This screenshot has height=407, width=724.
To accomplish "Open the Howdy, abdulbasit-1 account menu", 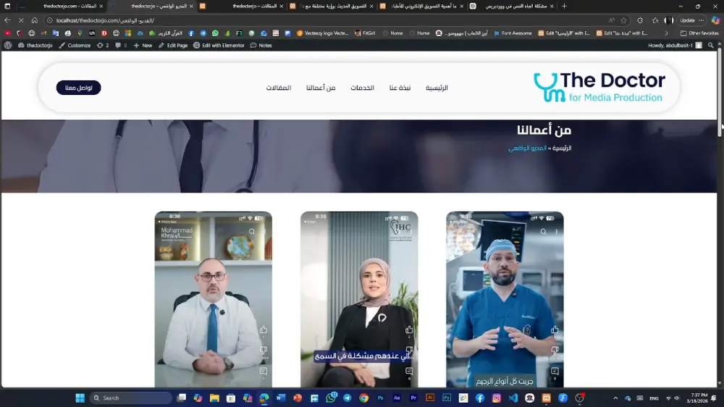I will click(675, 46).
